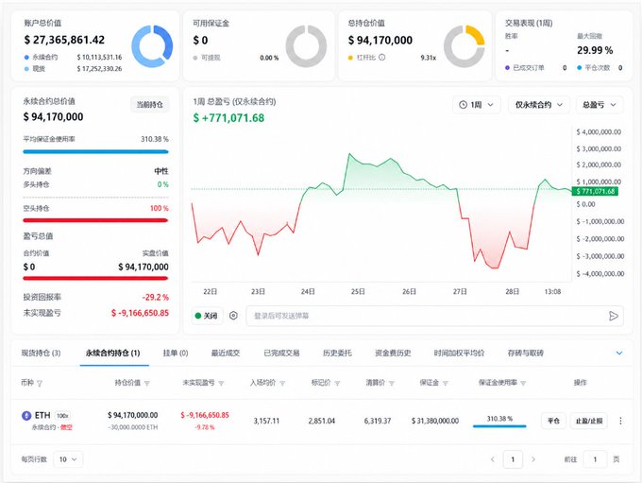Screen dimensions: 642x483
Task: Click the ETH coin icon in the position row
Action: (26, 415)
